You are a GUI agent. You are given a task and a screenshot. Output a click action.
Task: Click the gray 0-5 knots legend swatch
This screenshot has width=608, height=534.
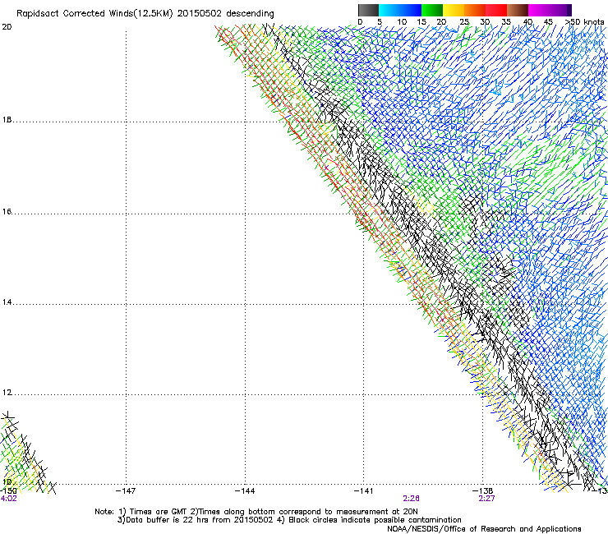pyautogui.click(x=368, y=10)
